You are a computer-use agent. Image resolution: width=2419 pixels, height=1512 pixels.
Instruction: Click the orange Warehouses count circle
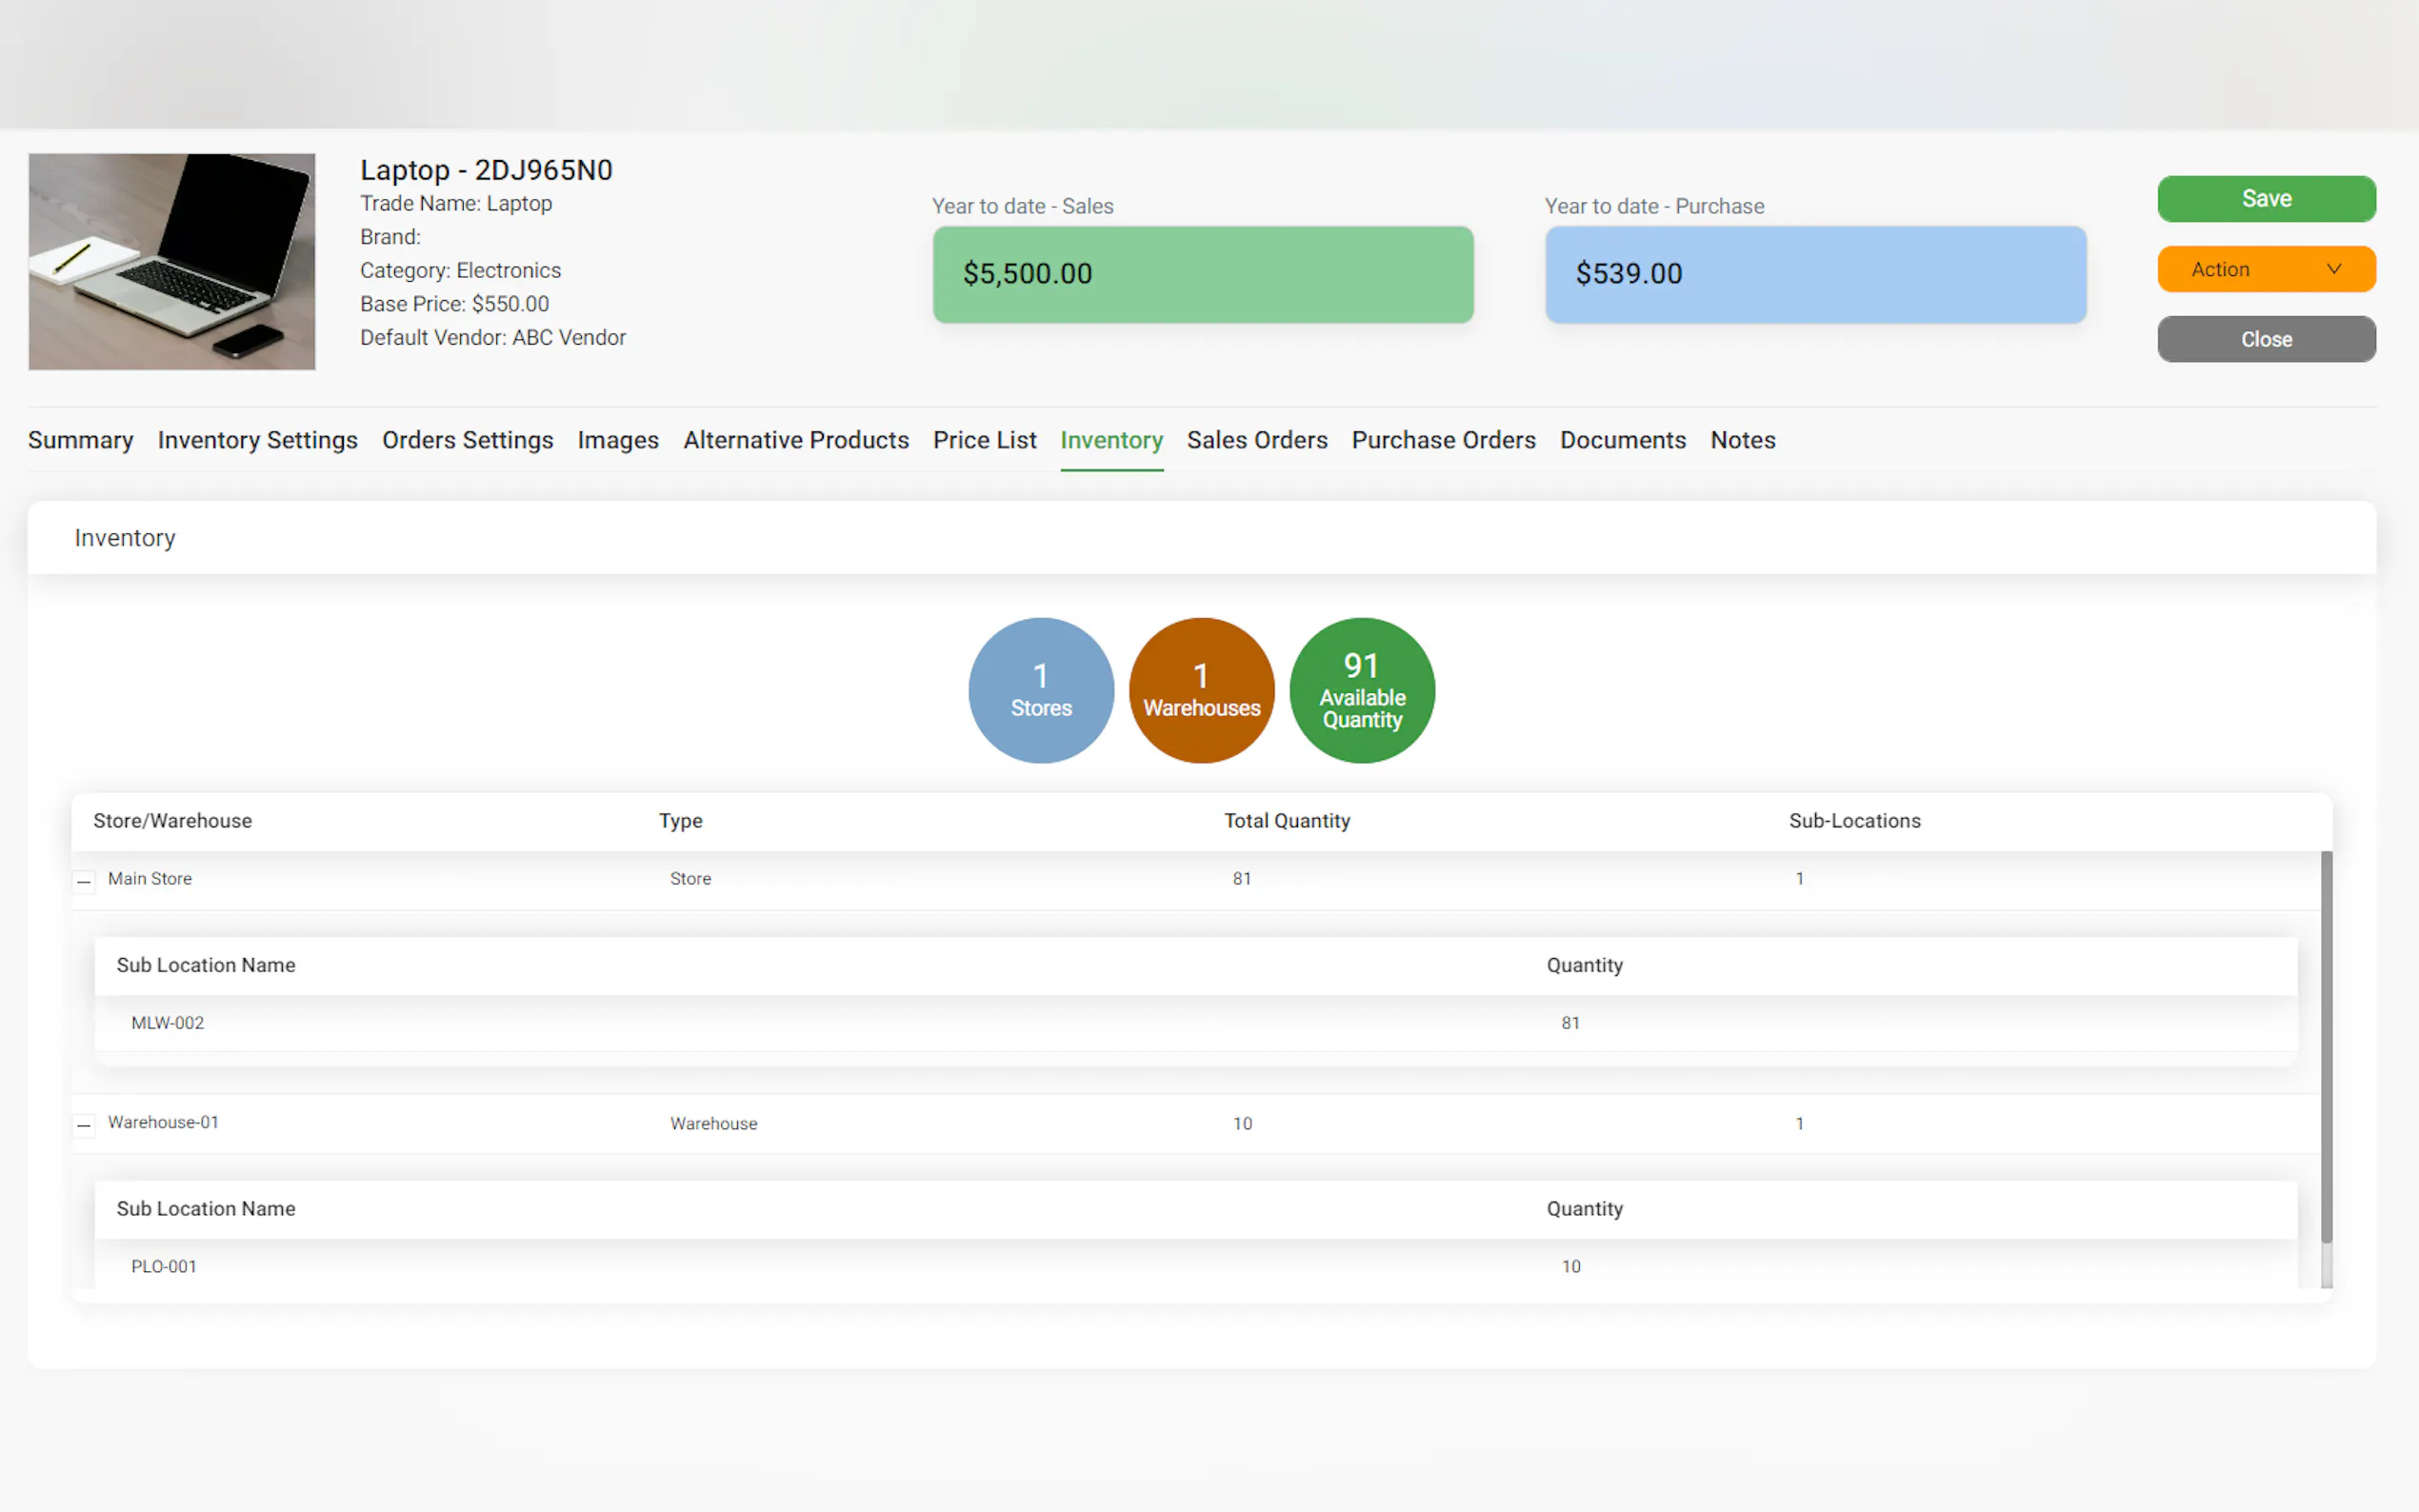click(1201, 690)
